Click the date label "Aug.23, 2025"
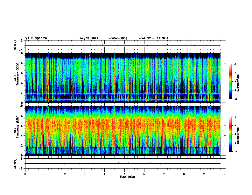The height and width of the screenshot is (195, 252). click(x=89, y=38)
